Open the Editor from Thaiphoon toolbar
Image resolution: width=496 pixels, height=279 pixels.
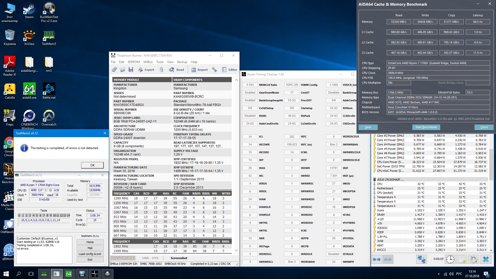pyautogui.click(x=229, y=69)
